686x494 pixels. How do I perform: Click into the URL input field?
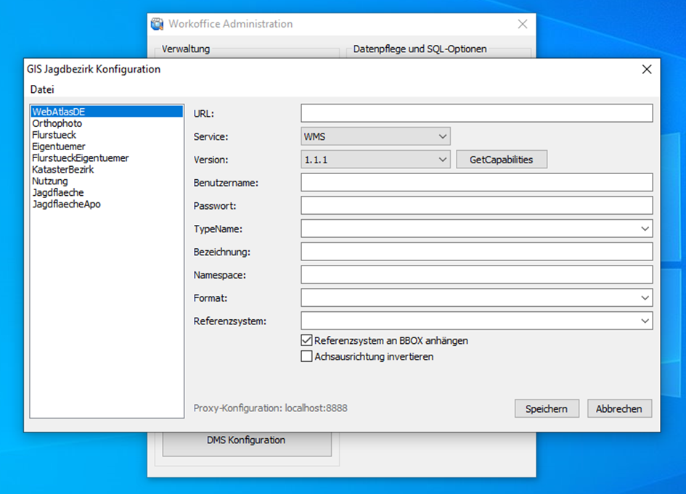(x=476, y=113)
